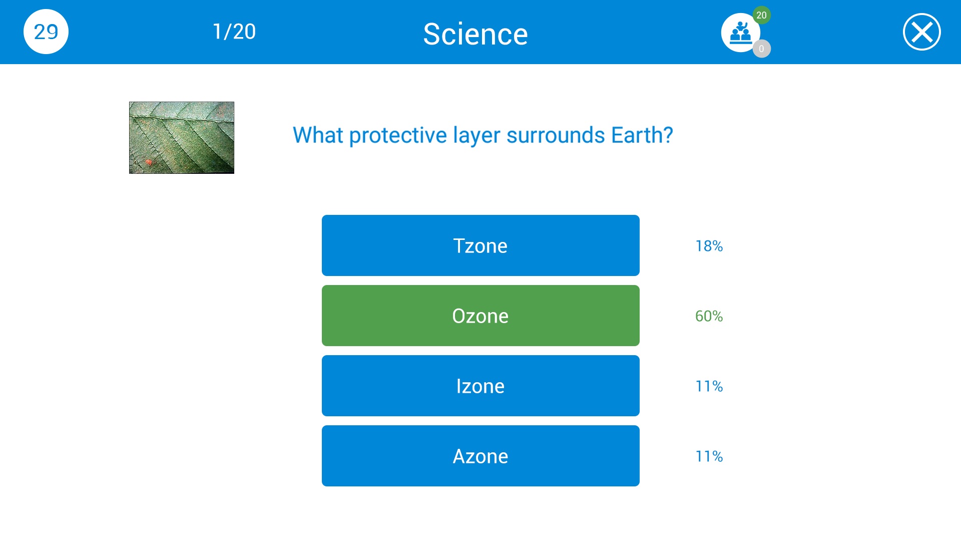Image resolution: width=961 pixels, height=541 pixels.
Task: Close the quiz with the X icon
Action: [921, 32]
